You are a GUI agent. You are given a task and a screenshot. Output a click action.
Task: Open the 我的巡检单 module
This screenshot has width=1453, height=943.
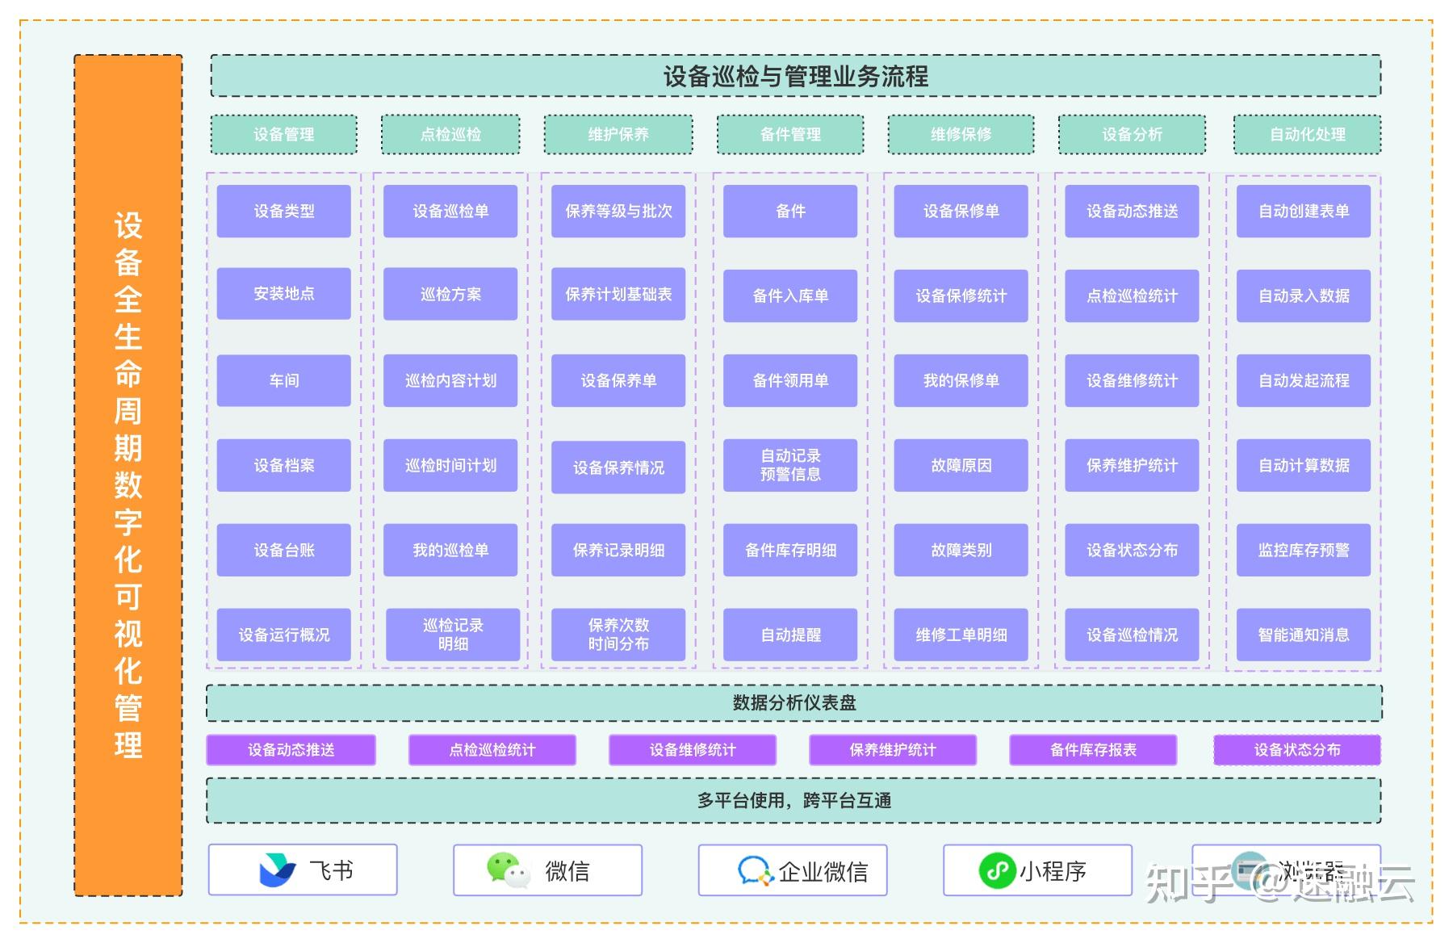[450, 550]
